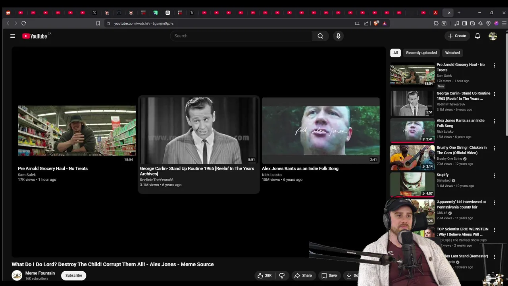This screenshot has height=286, width=508.
Task: Click 'Pre Arnold Grocery Haul - No Treats' sidebar title
Action: (x=460, y=67)
